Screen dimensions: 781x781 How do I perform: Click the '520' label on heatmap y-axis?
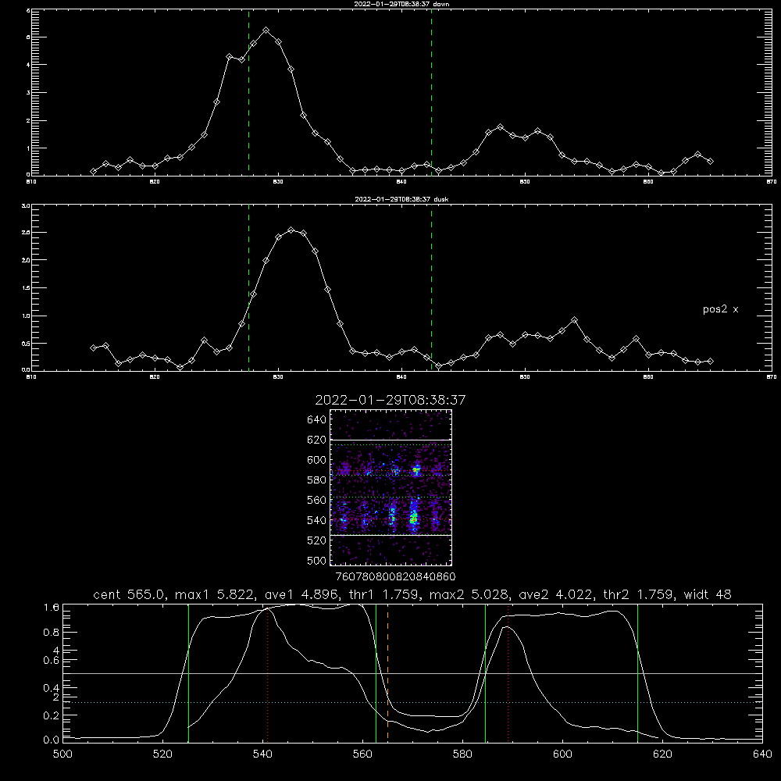tap(317, 540)
